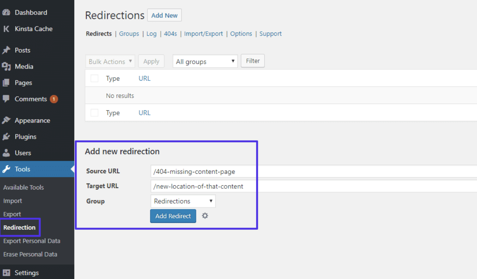This screenshot has height=279, width=477.
Task: Click the disabled Apply button
Action: 151,62
